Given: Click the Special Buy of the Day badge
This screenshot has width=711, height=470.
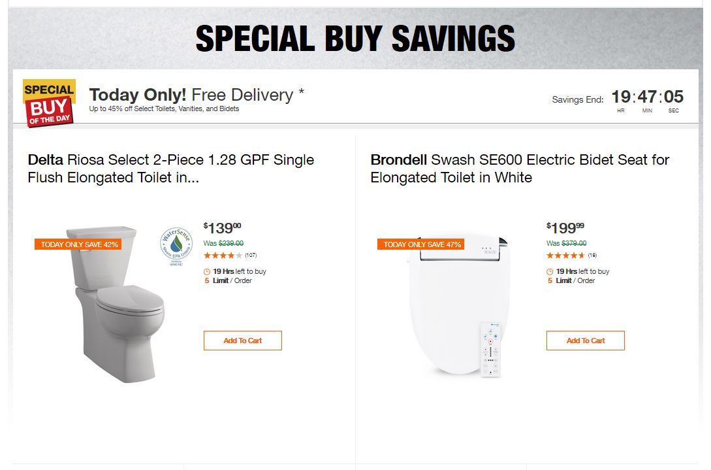Looking at the screenshot, I should (x=49, y=102).
